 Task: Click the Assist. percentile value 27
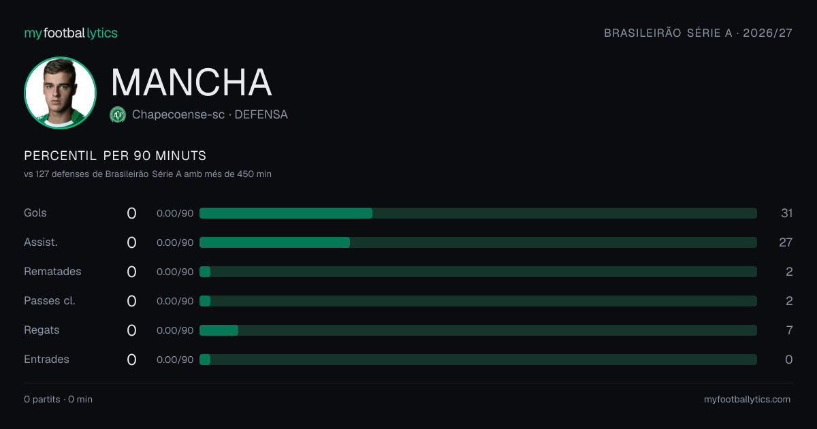786,242
